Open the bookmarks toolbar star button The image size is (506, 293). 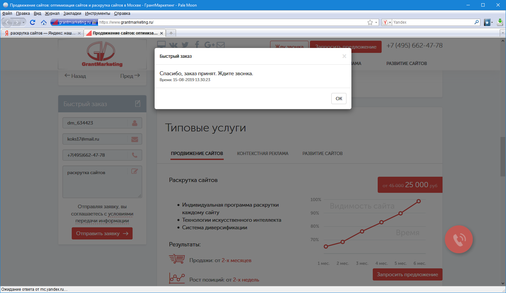coord(487,22)
